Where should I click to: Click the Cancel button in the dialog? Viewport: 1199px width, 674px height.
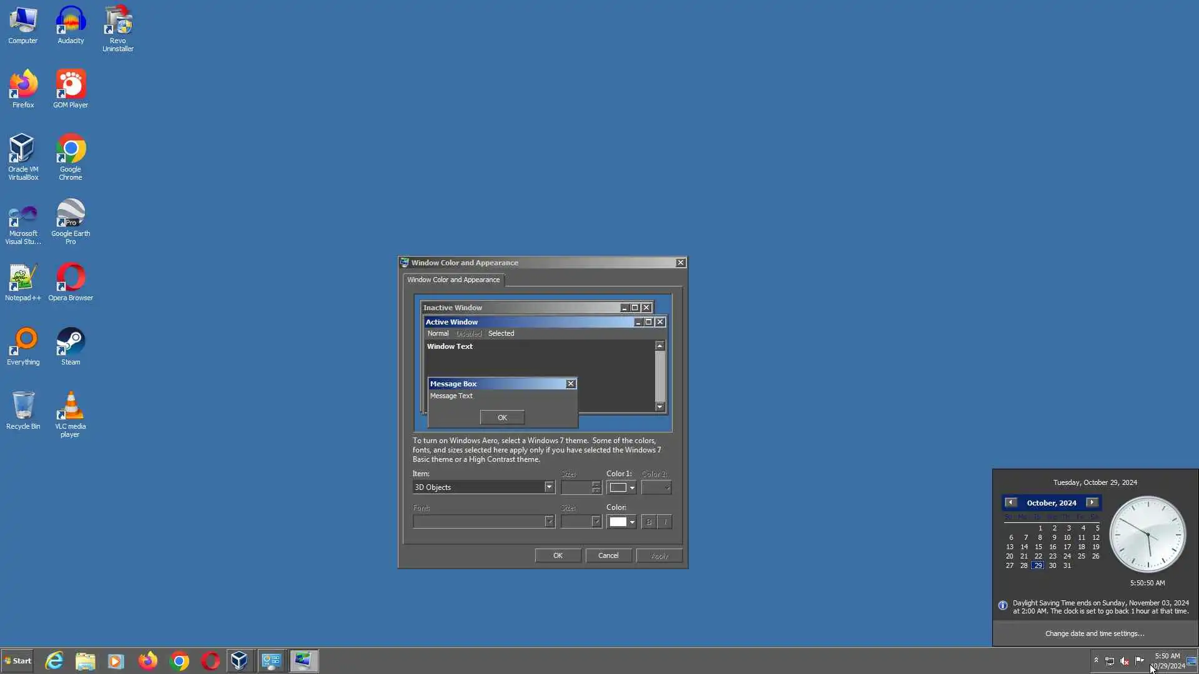pyautogui.click(x=608, y=555)
